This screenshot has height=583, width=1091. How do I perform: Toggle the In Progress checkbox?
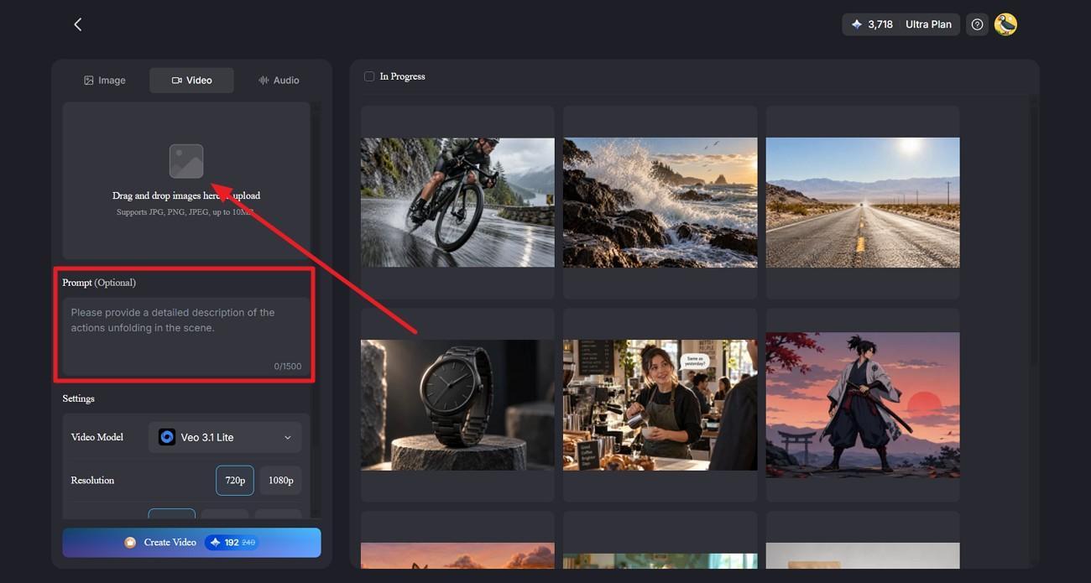(368, 76)
